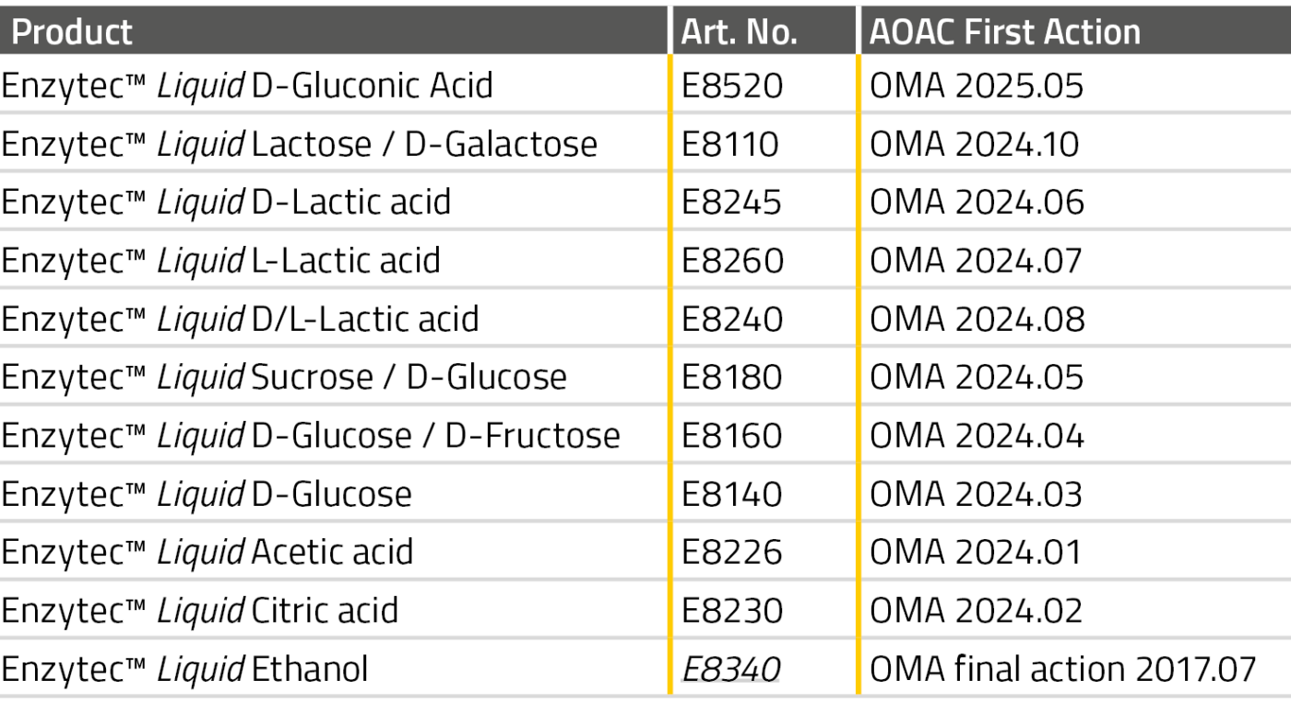The image size is (1291, 715).
Task: Select the Enzytec Liquid D-Glucose / D-Fructose cell
Action: [x=310, y=435]
